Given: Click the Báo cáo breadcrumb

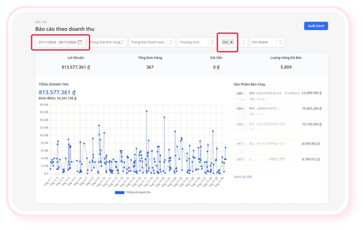Looking at the screenshot, I should [41, 22].
